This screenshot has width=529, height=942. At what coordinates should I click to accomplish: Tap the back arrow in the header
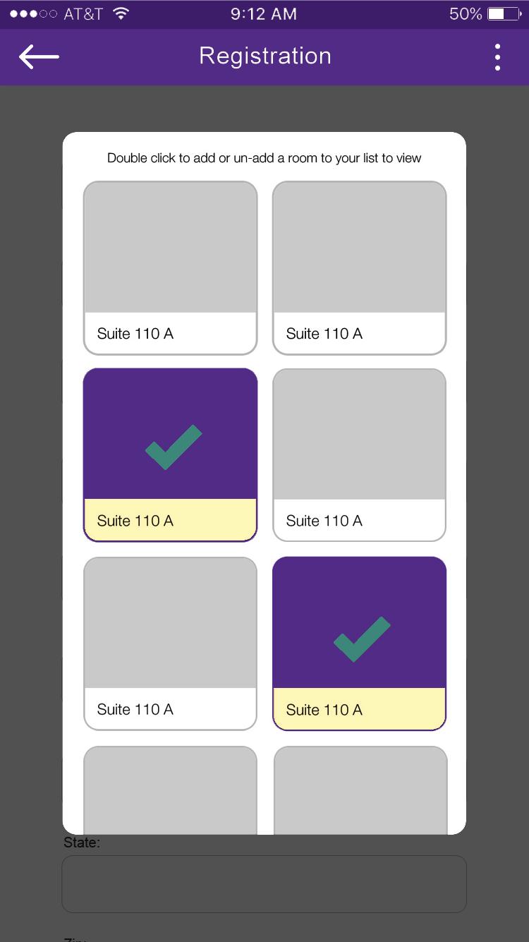point(39,56)
